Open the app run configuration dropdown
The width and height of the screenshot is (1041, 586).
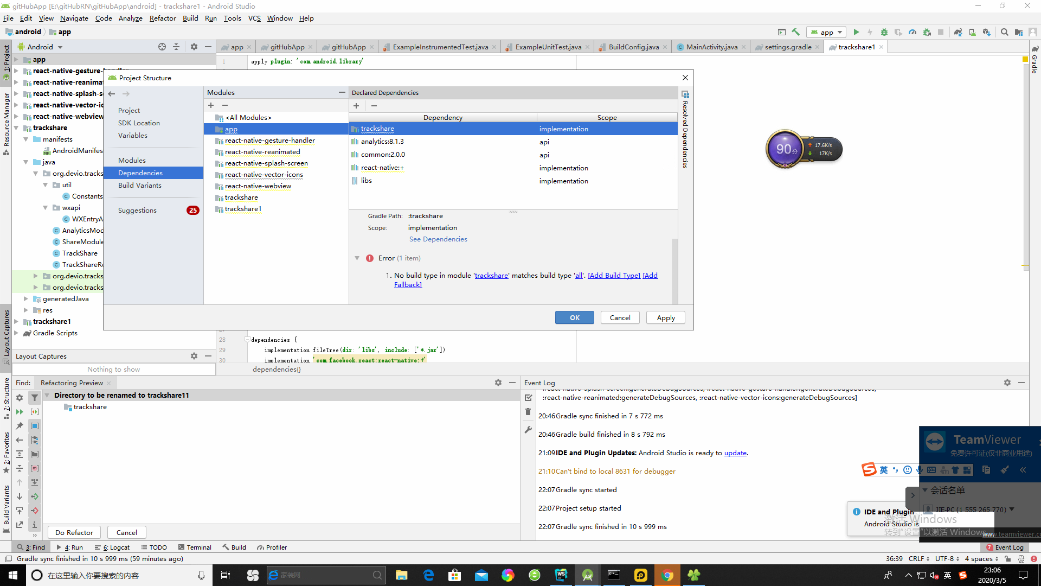pyautogui.click(x=826, y=32)
